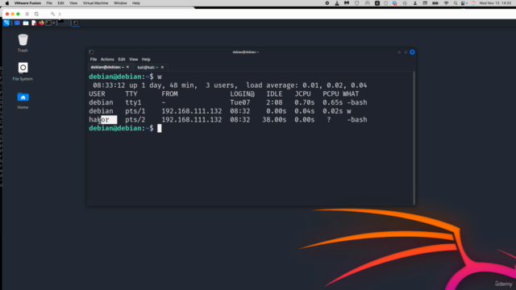Open Spotlight search icon in menu bar
This screenshot has width=516, height=290.
point(456,3)
